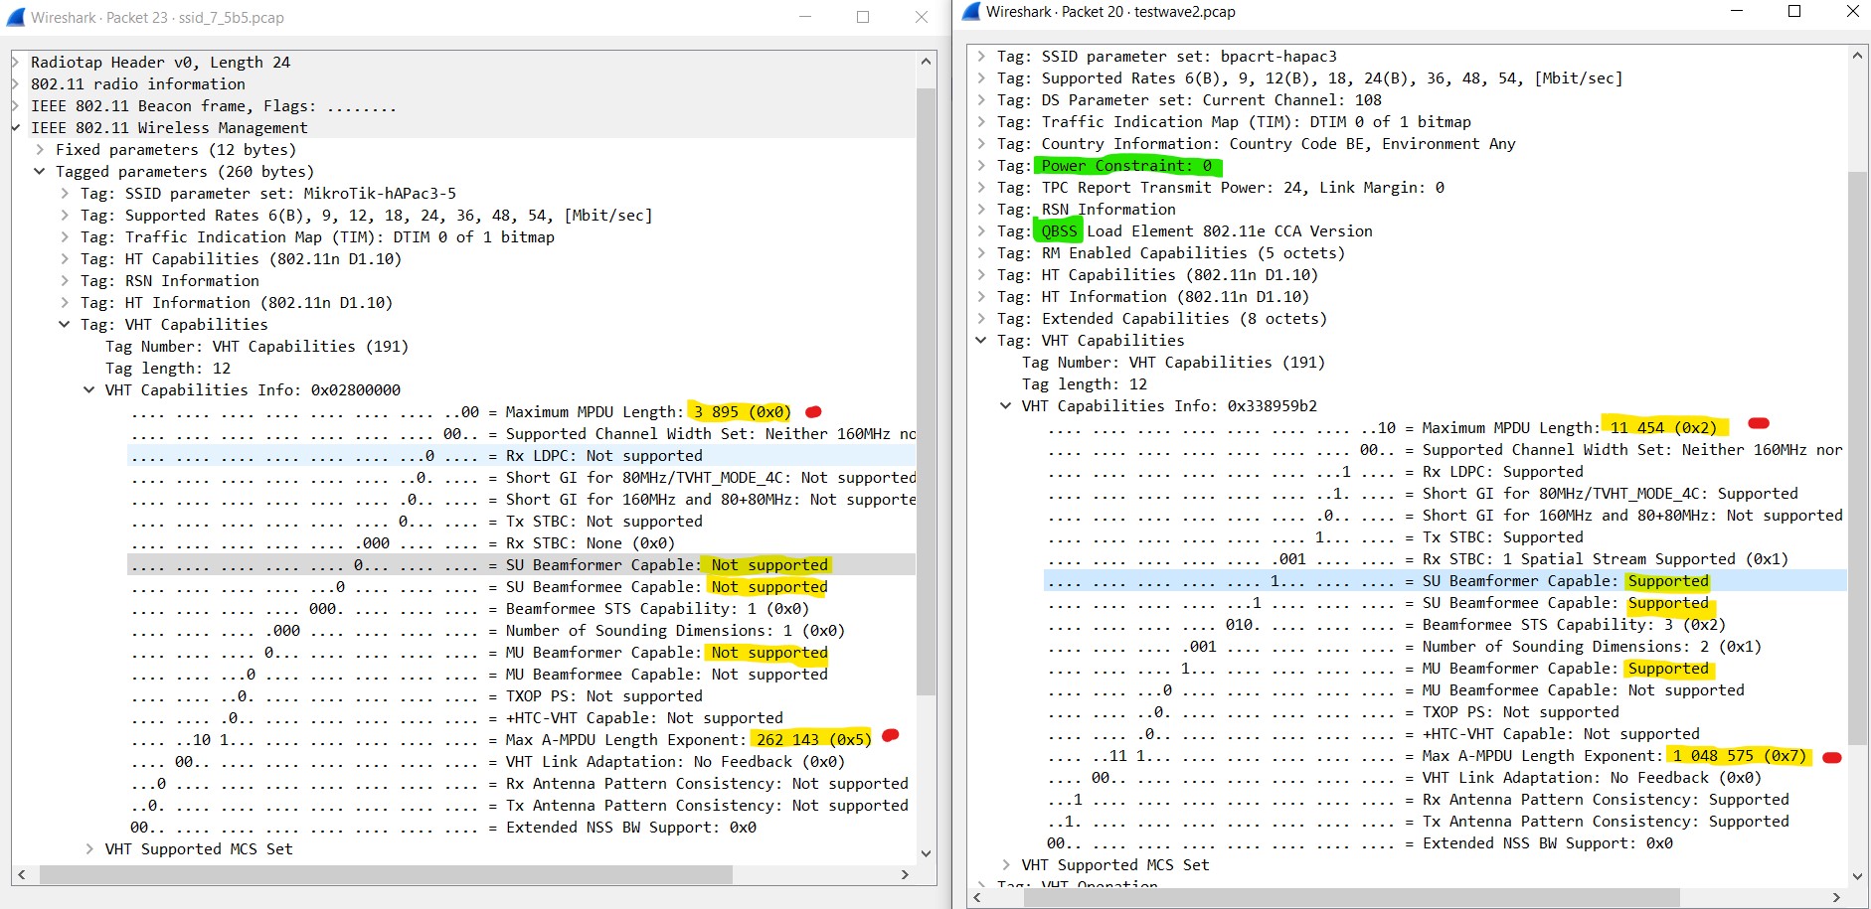The image size is (1871, 909).
Task: Close the testwave2.pcap packet window
Action: [x=1852, y=12]
